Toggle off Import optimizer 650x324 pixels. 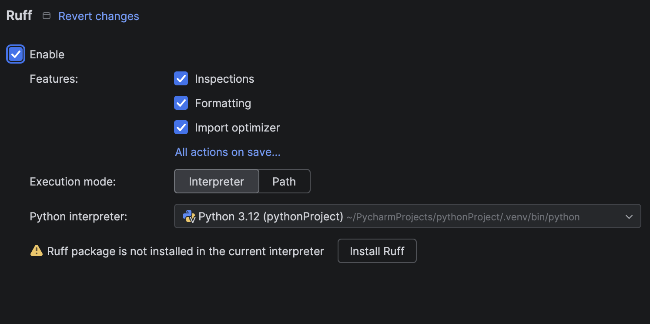click(181, 127)
